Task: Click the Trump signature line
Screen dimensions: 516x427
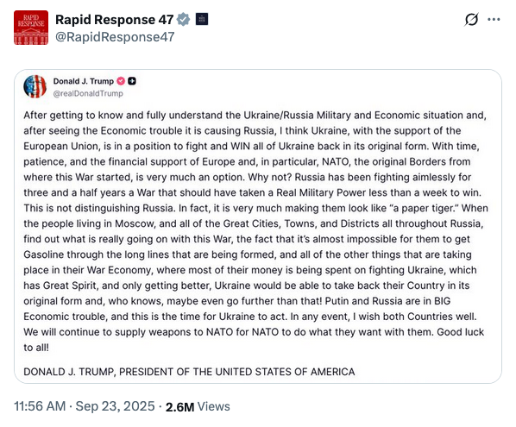Action: 189,372
